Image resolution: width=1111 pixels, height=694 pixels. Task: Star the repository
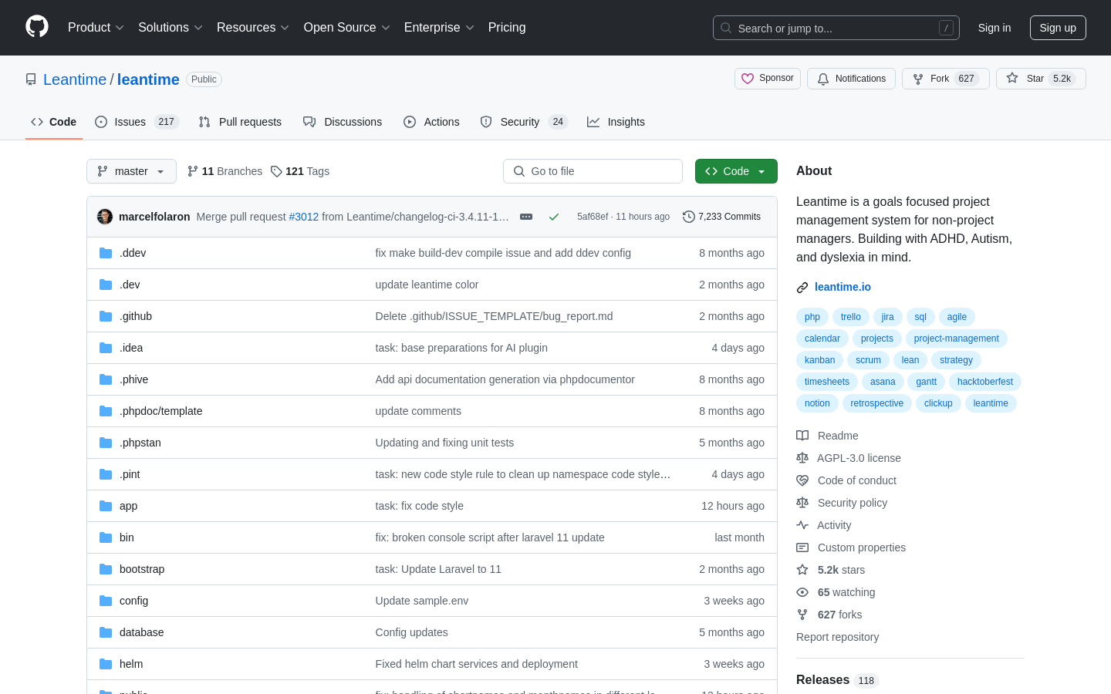click(1041, 79)
